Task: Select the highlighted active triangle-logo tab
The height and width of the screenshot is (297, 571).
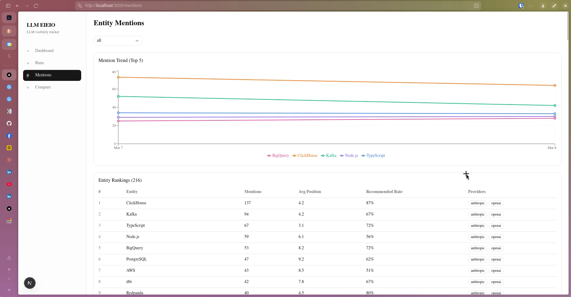Action: (x=9, y=75)
